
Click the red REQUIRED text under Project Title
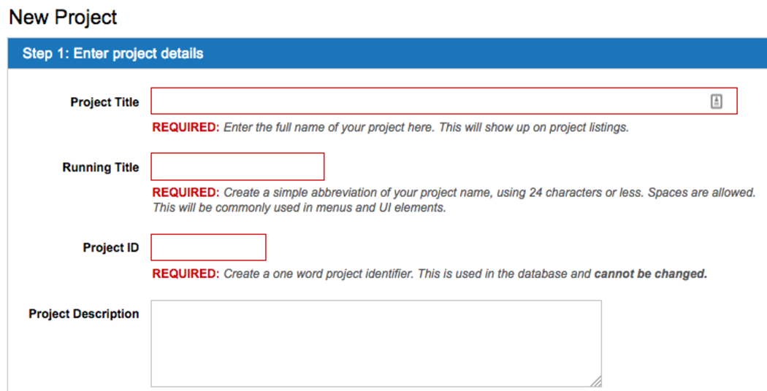point(186,128)
